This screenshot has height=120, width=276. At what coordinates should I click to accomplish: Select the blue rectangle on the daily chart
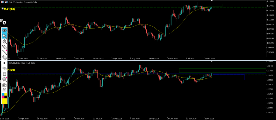tap(229, 77)
